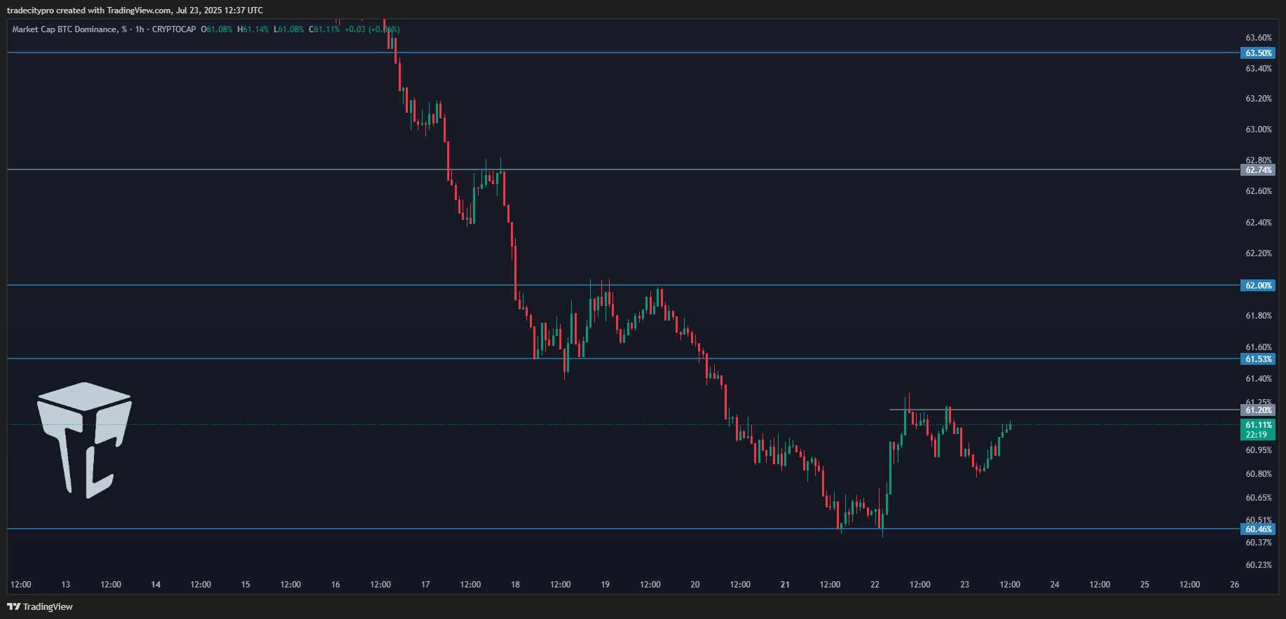Click the 60.95% price axis label
The width and height of the screenshot is (1286, 619).
(1258, 450)
